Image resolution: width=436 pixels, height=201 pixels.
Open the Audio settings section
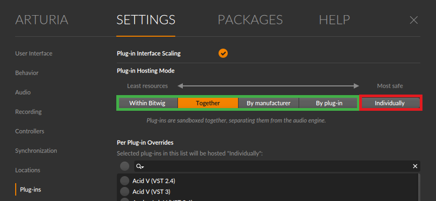(23, 92)
